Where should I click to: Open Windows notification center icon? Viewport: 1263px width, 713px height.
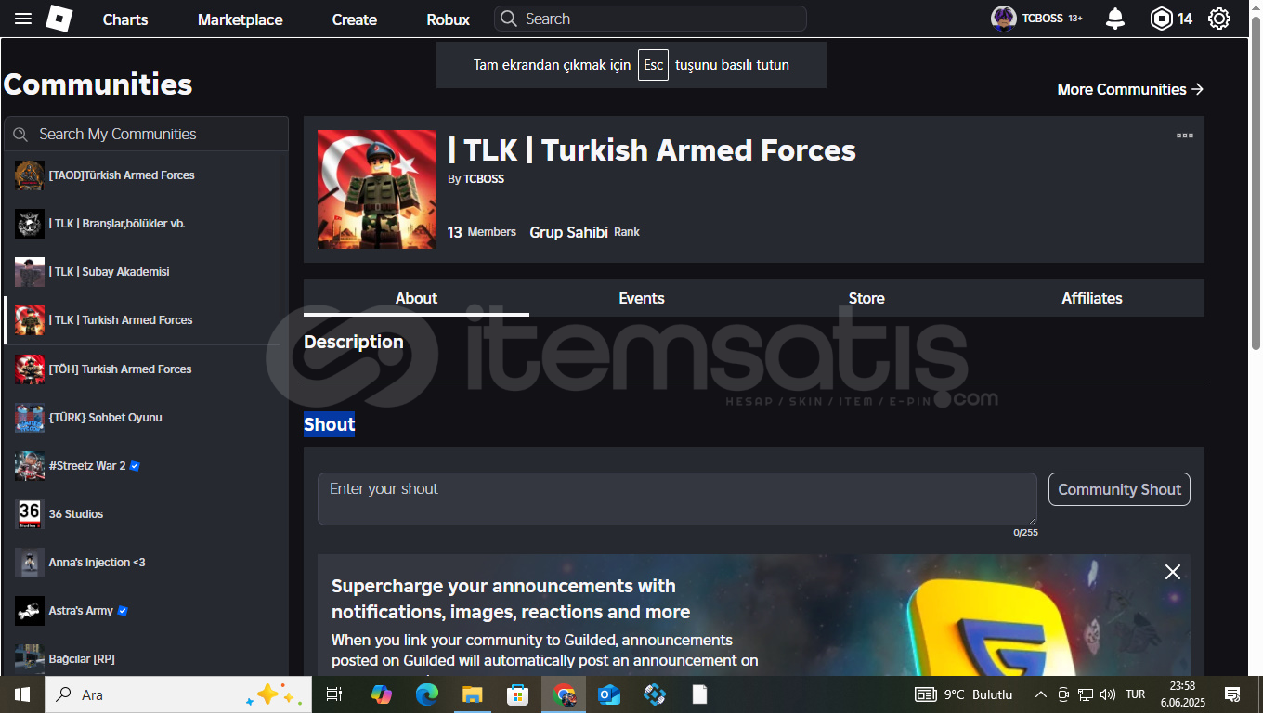1232,694
